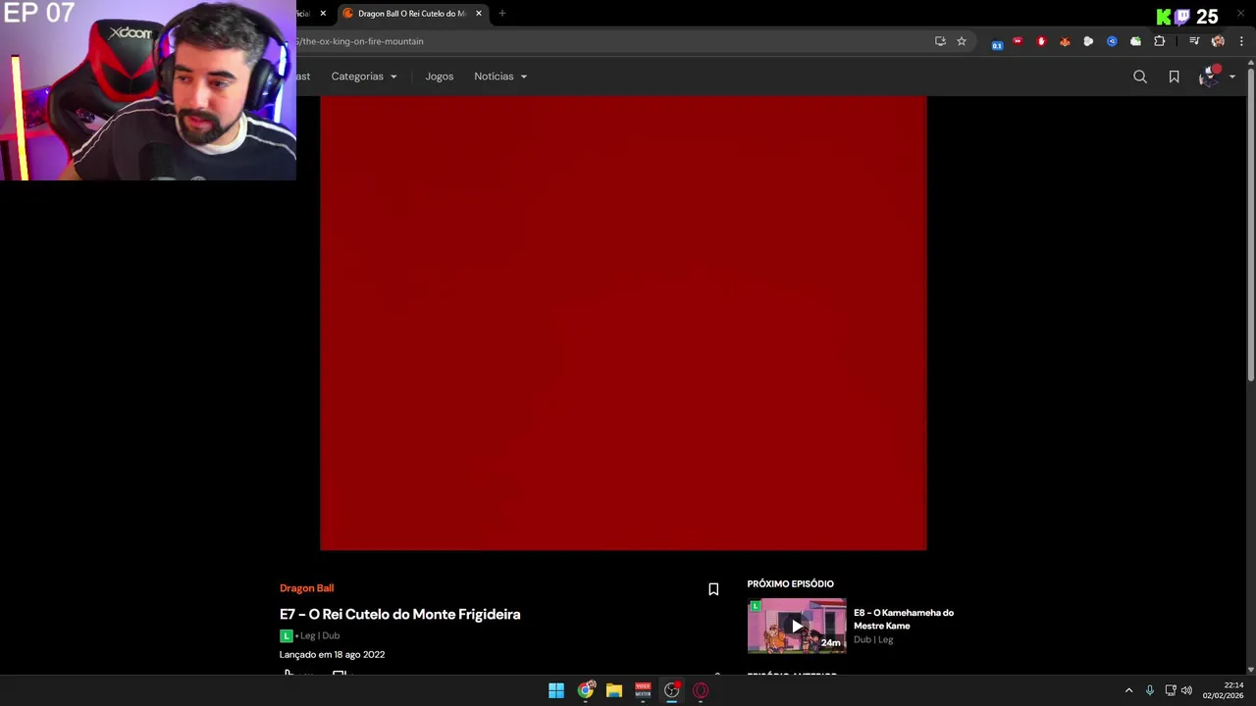Open the white bubbles extension icon
Viewport: 1256px width, 706px height.
click(1088, 41)
